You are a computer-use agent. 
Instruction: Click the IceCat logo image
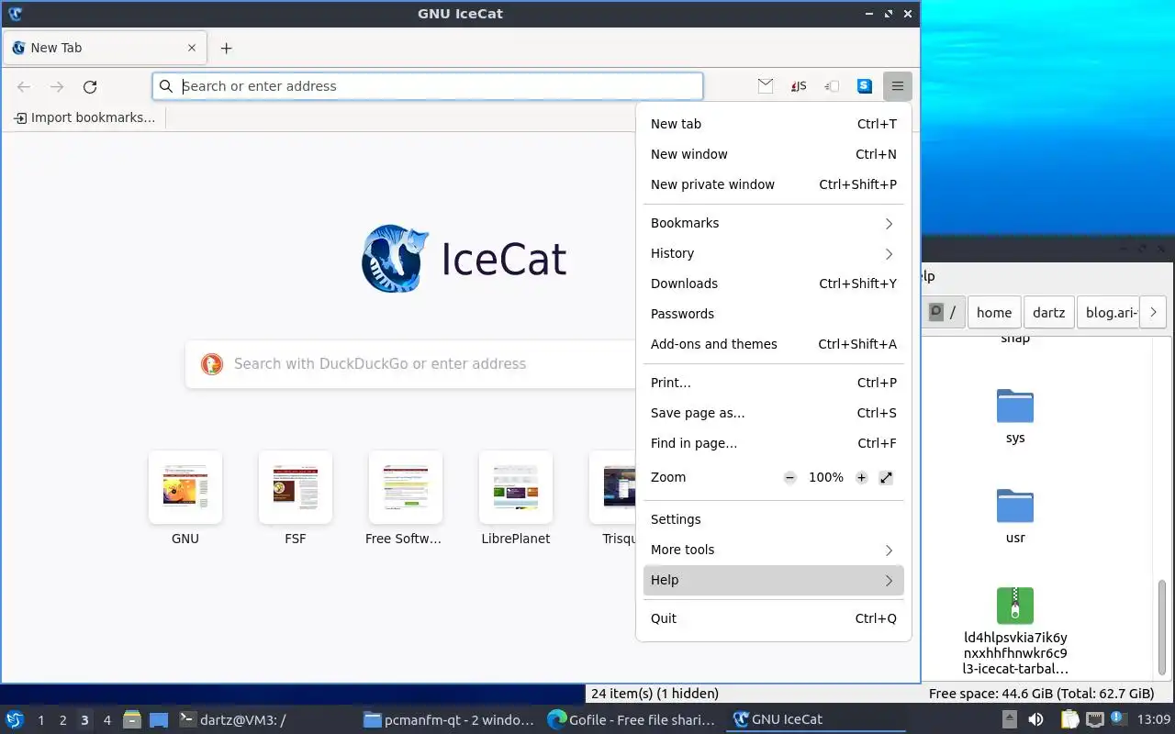coord(395,259)
